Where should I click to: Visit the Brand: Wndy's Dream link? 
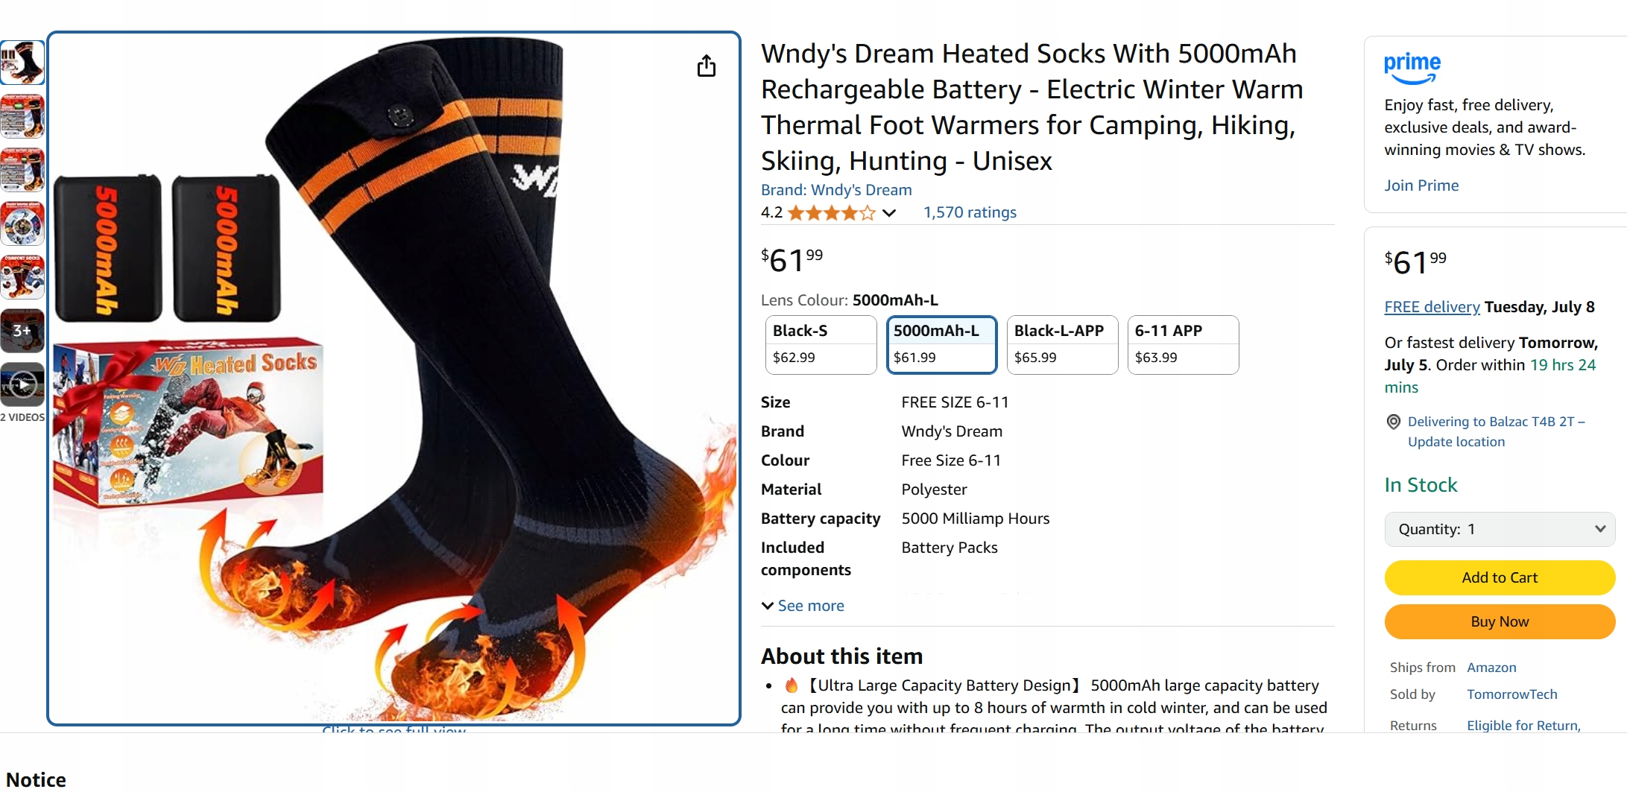(x=836, y=190)
